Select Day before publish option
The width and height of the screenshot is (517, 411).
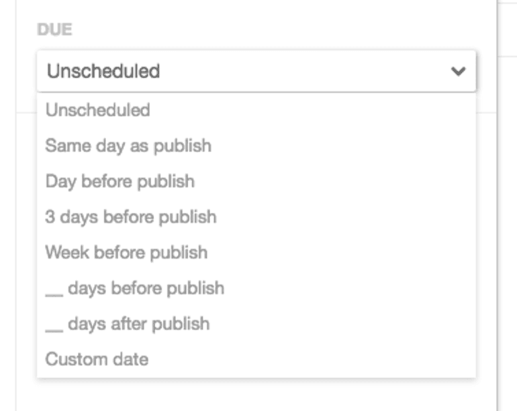tap(120, 181)
